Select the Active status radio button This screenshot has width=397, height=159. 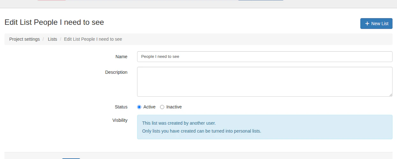(x=139, y=107)
